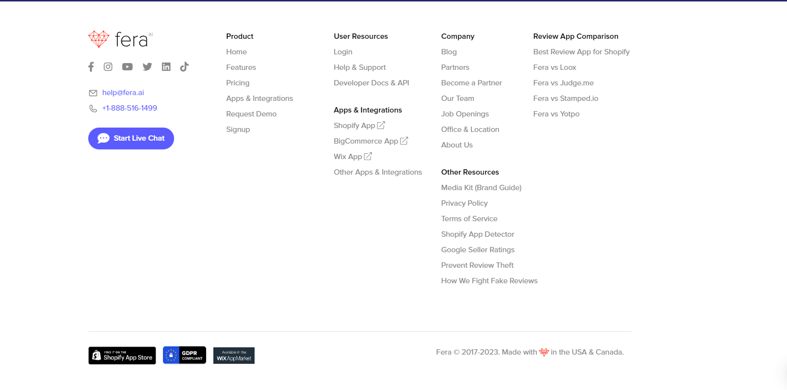Go to the Home page link
This screenshot has height=390, width=787.
pos(237,52)
